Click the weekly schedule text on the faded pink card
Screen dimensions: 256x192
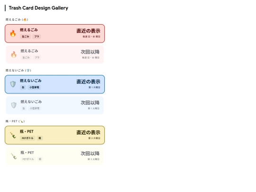click(x=91, y=57)
